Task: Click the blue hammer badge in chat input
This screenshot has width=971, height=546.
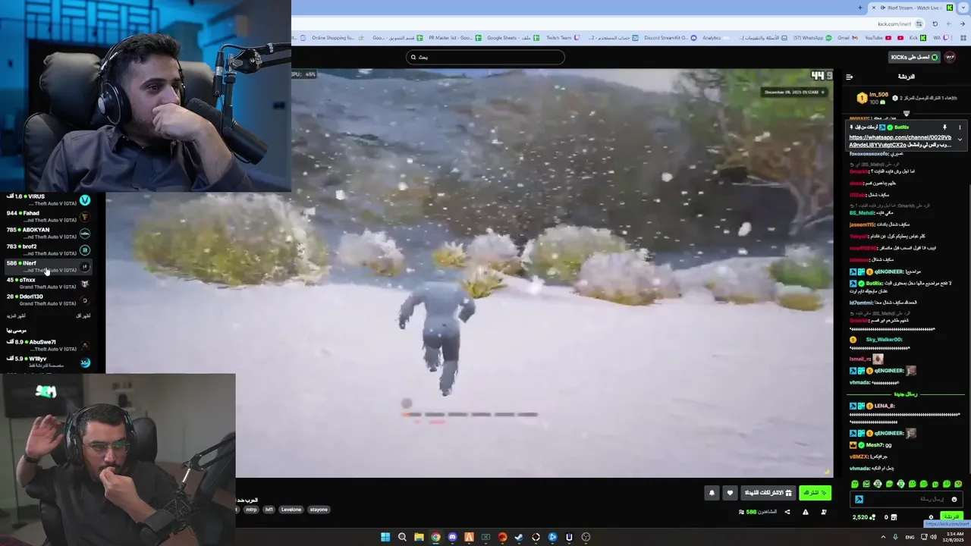Action: [859, 499]
